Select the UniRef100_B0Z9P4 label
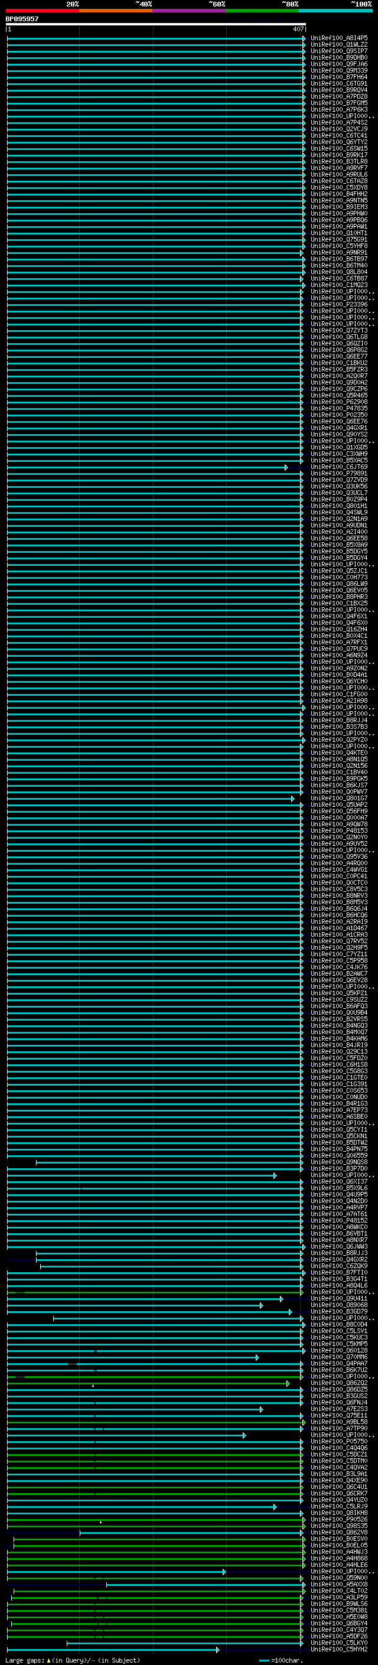 coord(339,499)
